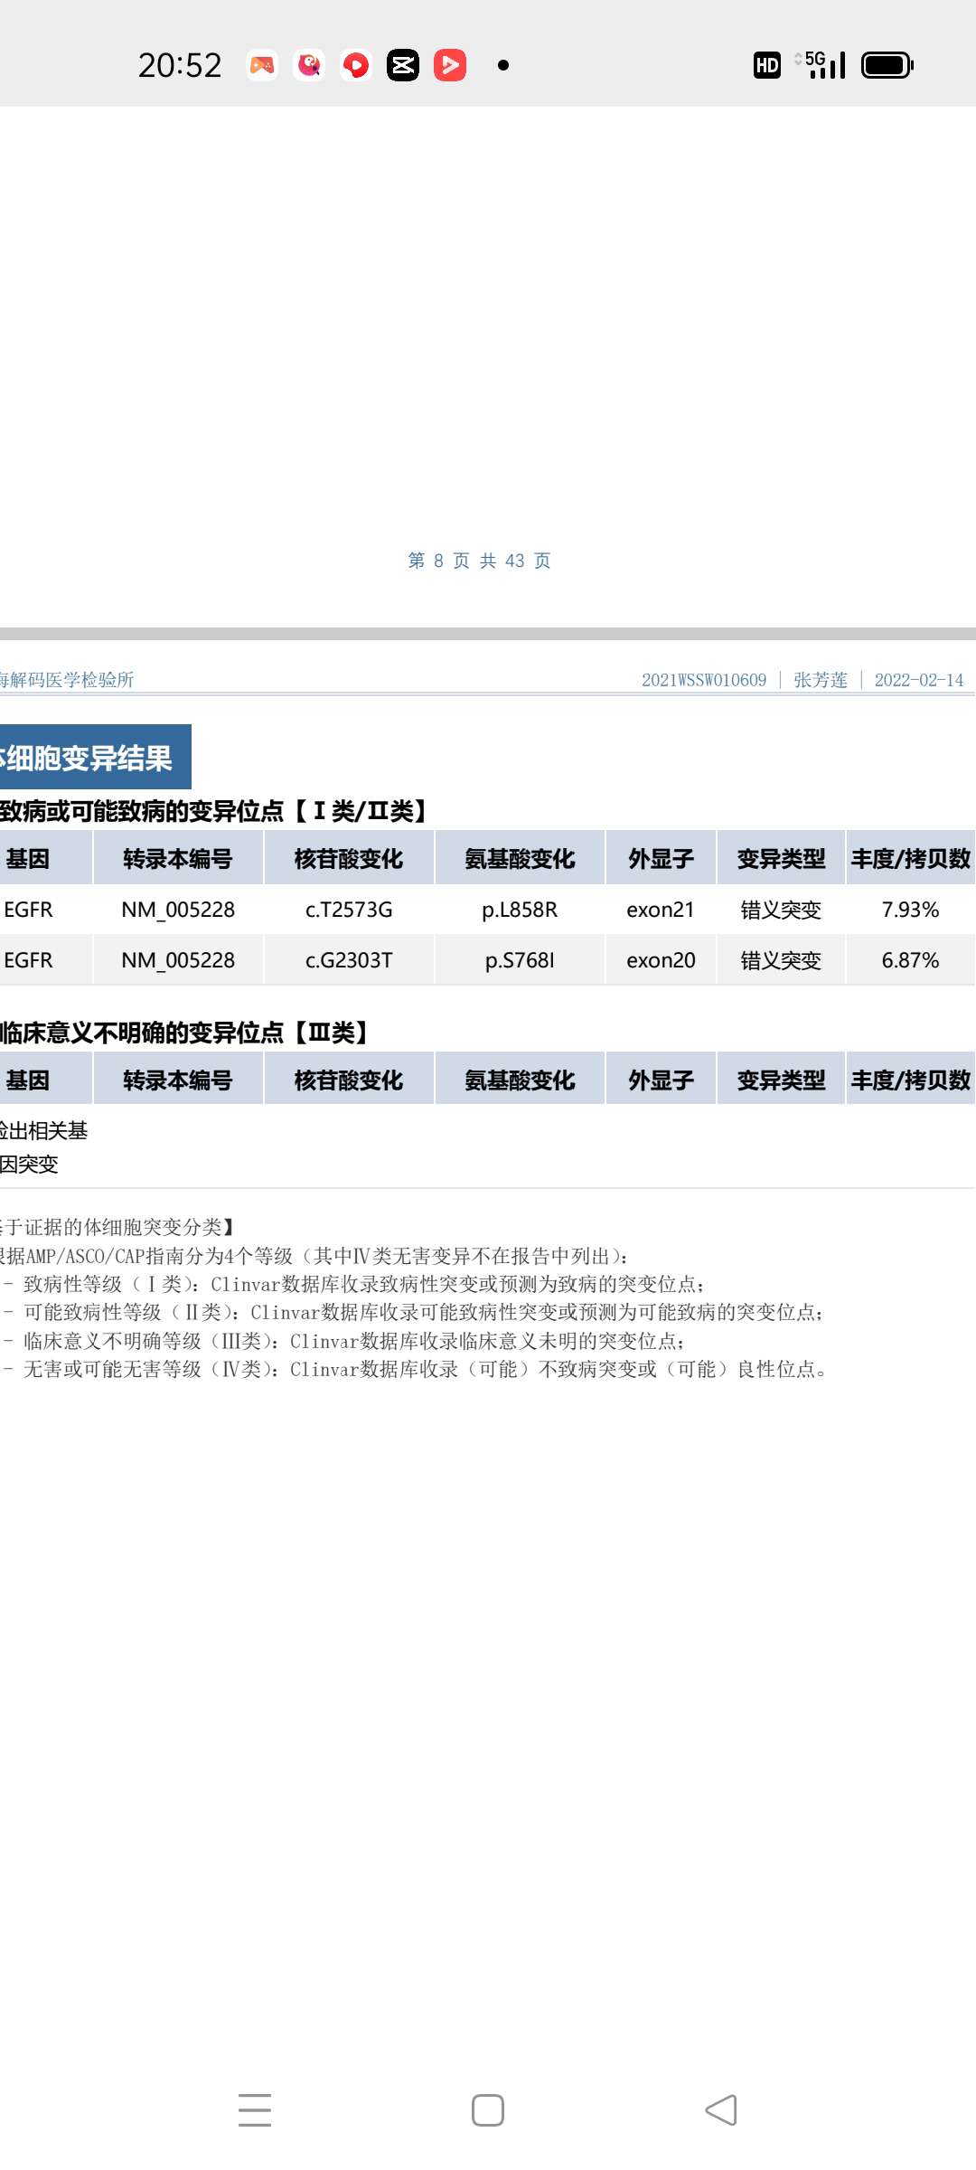Tap the p.S768I amino acid change cell
This screenshot has width=976, height=2170.
pyautogui.click(x=520, y=960)
